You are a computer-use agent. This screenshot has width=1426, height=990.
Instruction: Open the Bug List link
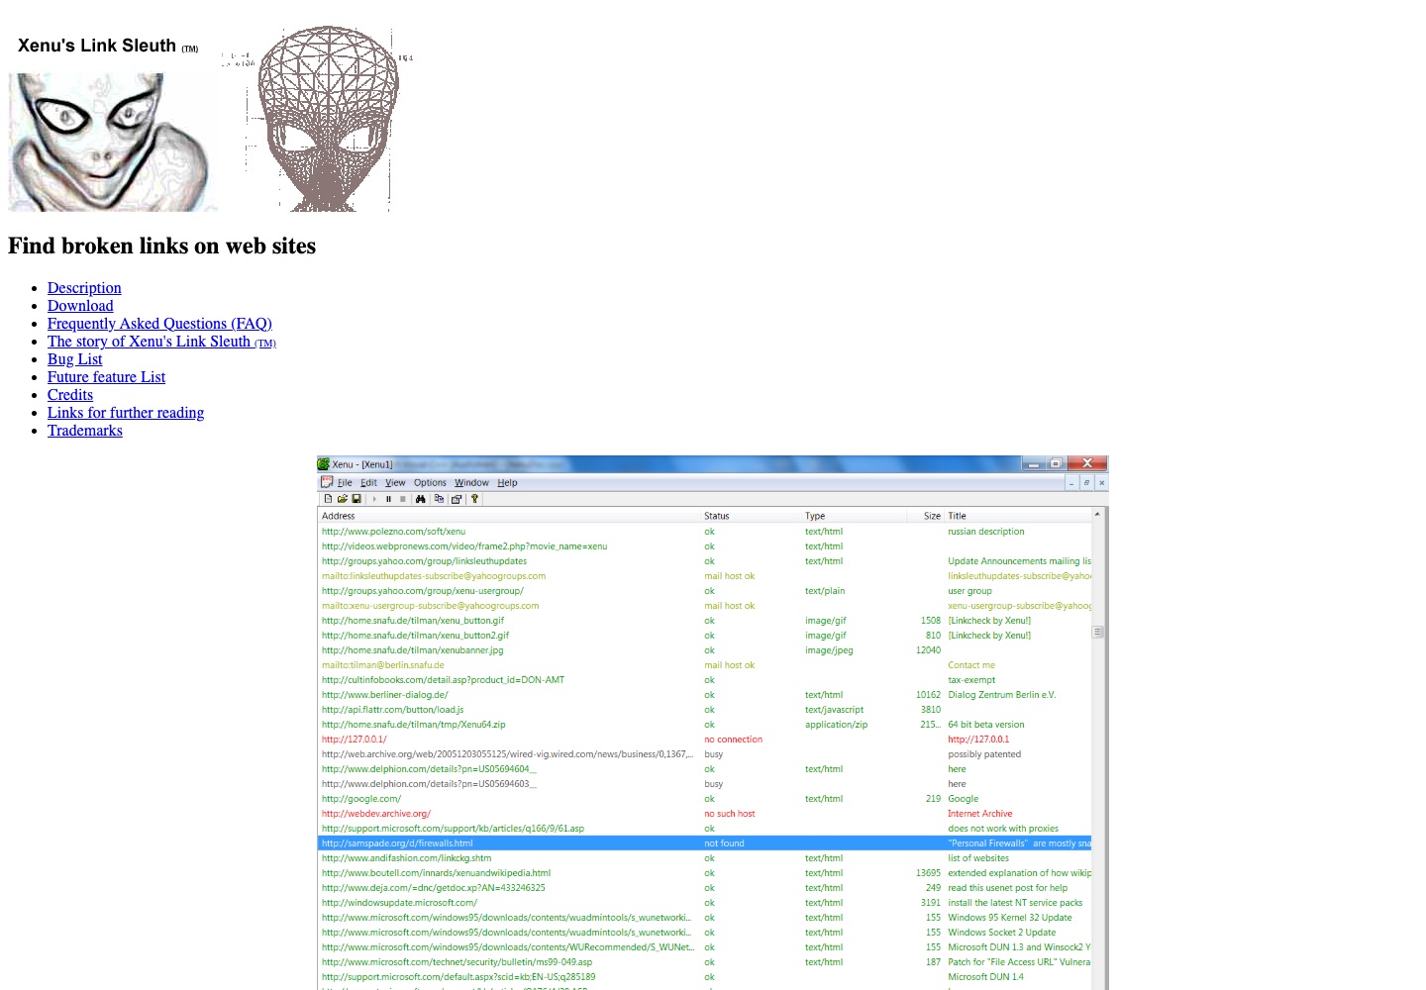(74, 359)
